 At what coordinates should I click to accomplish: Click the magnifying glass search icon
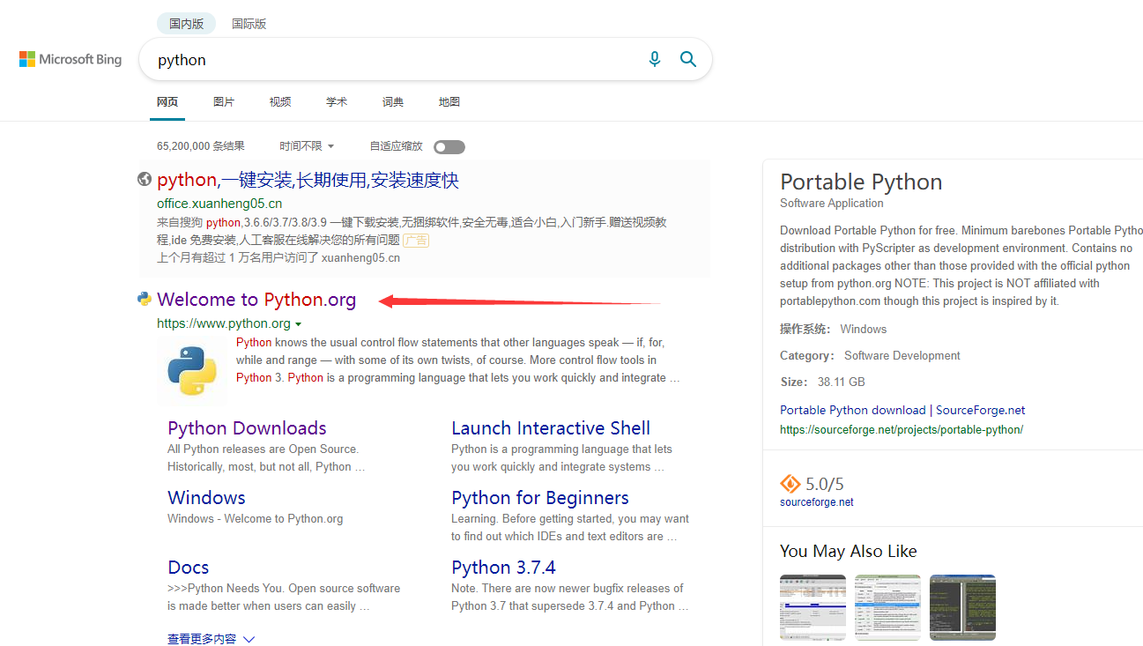click(x=688, y=58)
